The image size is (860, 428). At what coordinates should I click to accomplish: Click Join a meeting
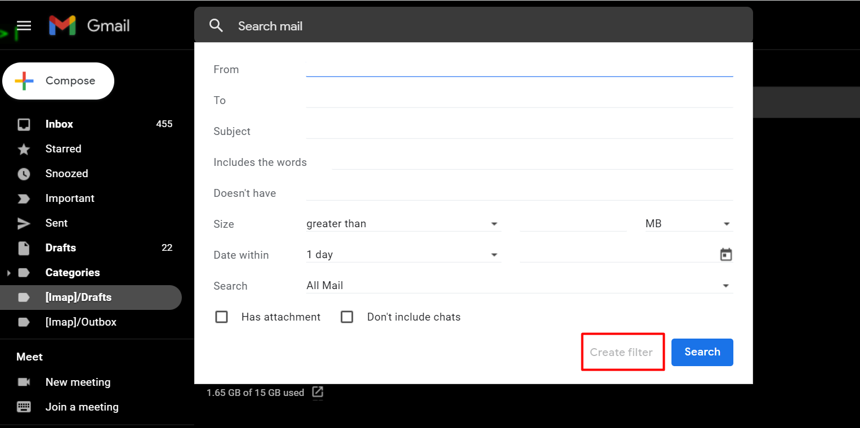pyautogui.click(x=82, y=407)
